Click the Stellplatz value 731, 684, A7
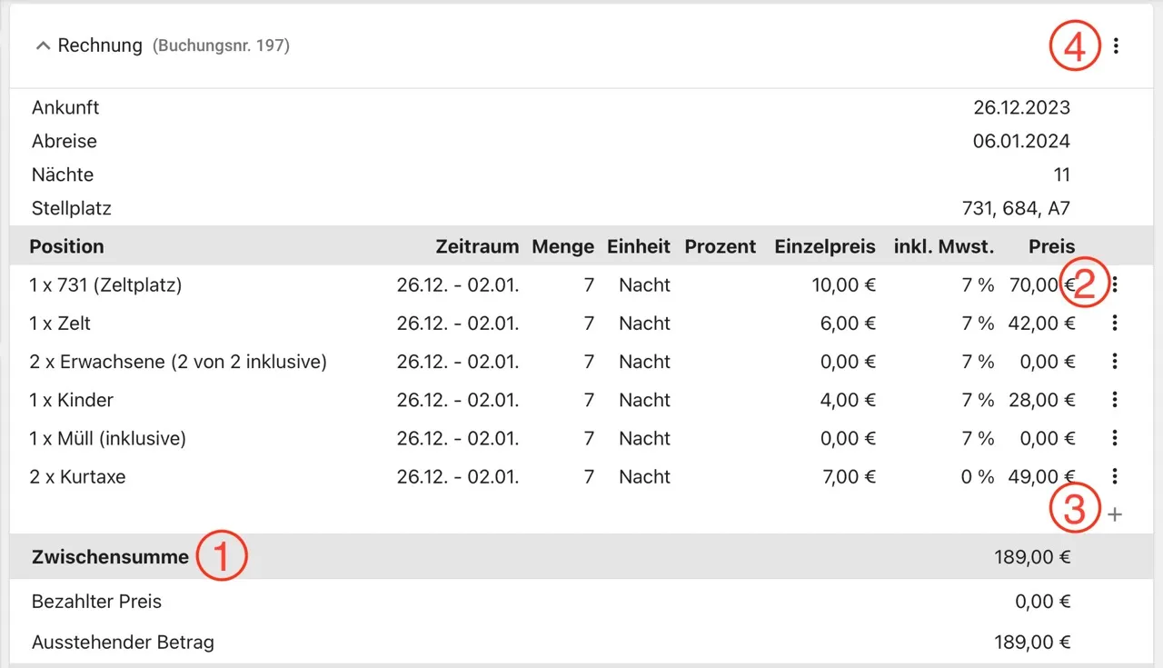Screen dimensions: 1163x668 click(1016, 208)
